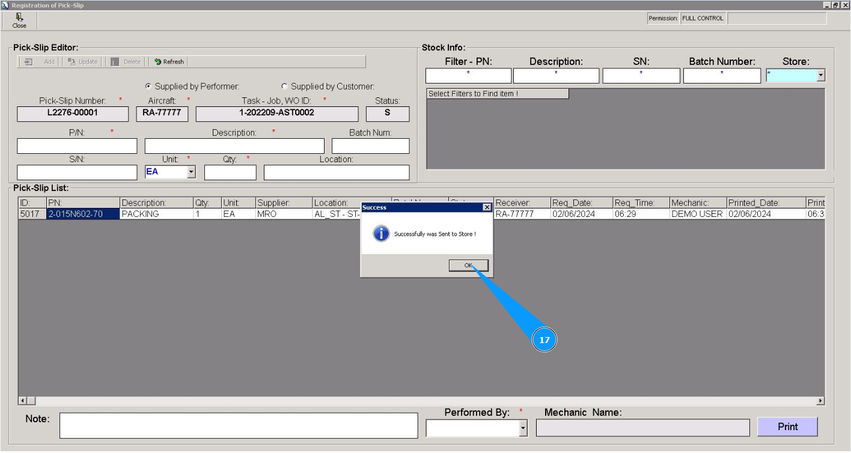Click the Req_Time cell 06:29
851x453 pixels.
[x=641, y=214]
